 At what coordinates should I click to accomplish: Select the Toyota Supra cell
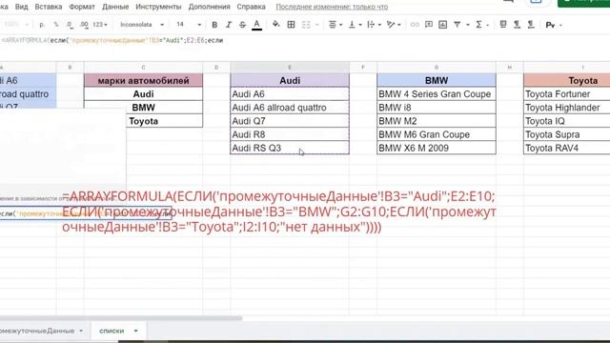click(x=567, y=134)
